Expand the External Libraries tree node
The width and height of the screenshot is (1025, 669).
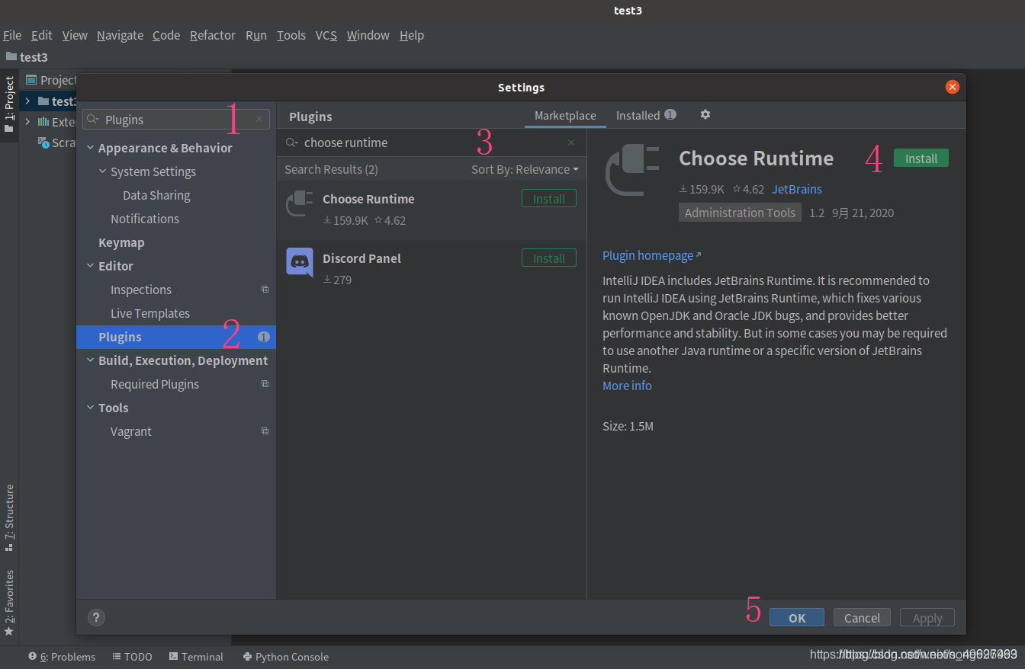point(27,122)
